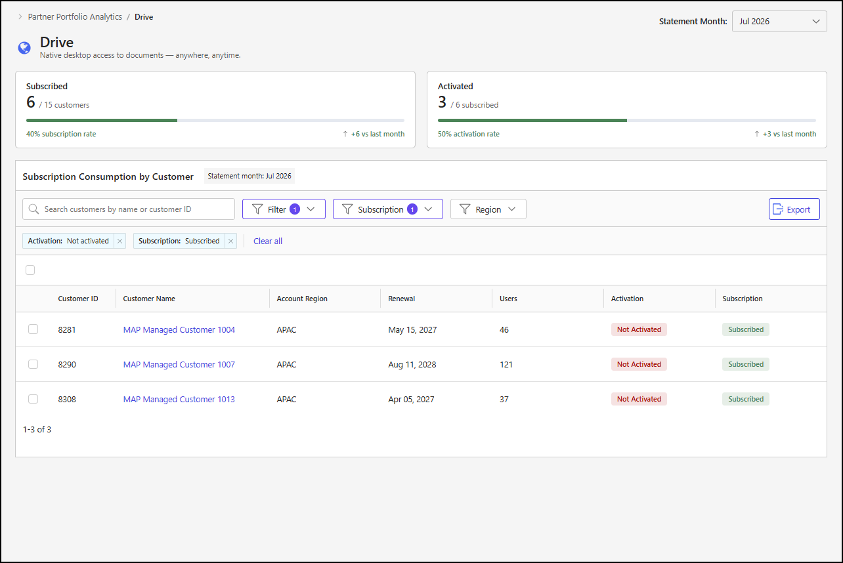Toggle the select-all checkbox above the table
843x563 pixels.
tap(30, 270)
